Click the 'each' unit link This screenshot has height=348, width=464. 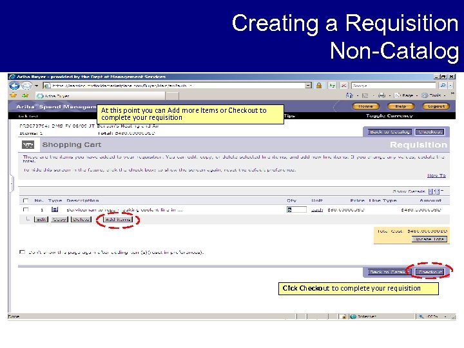click(317, 210)
